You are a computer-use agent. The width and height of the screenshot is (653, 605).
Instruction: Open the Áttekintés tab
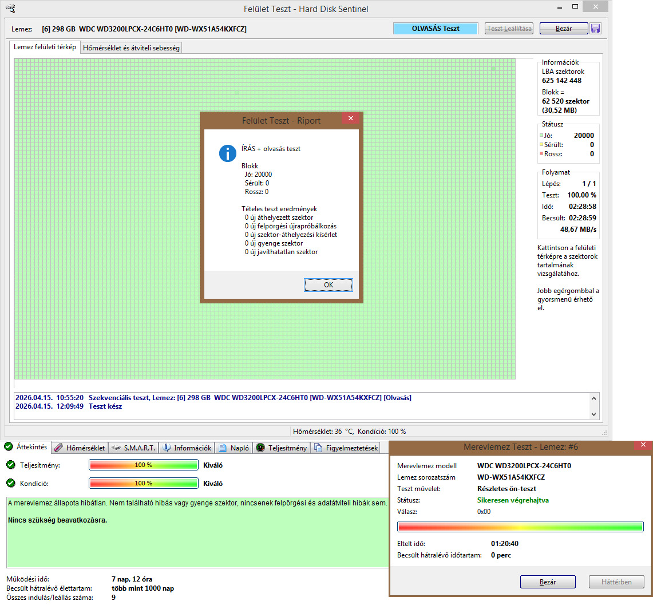[26, 447]
